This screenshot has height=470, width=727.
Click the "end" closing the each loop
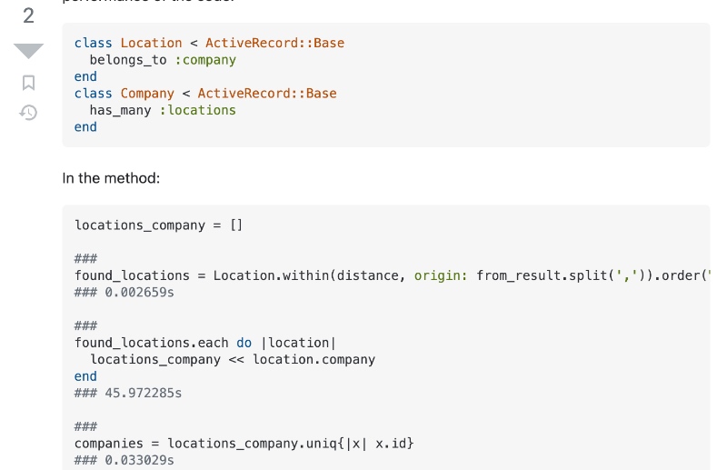(x=85, y=376)
